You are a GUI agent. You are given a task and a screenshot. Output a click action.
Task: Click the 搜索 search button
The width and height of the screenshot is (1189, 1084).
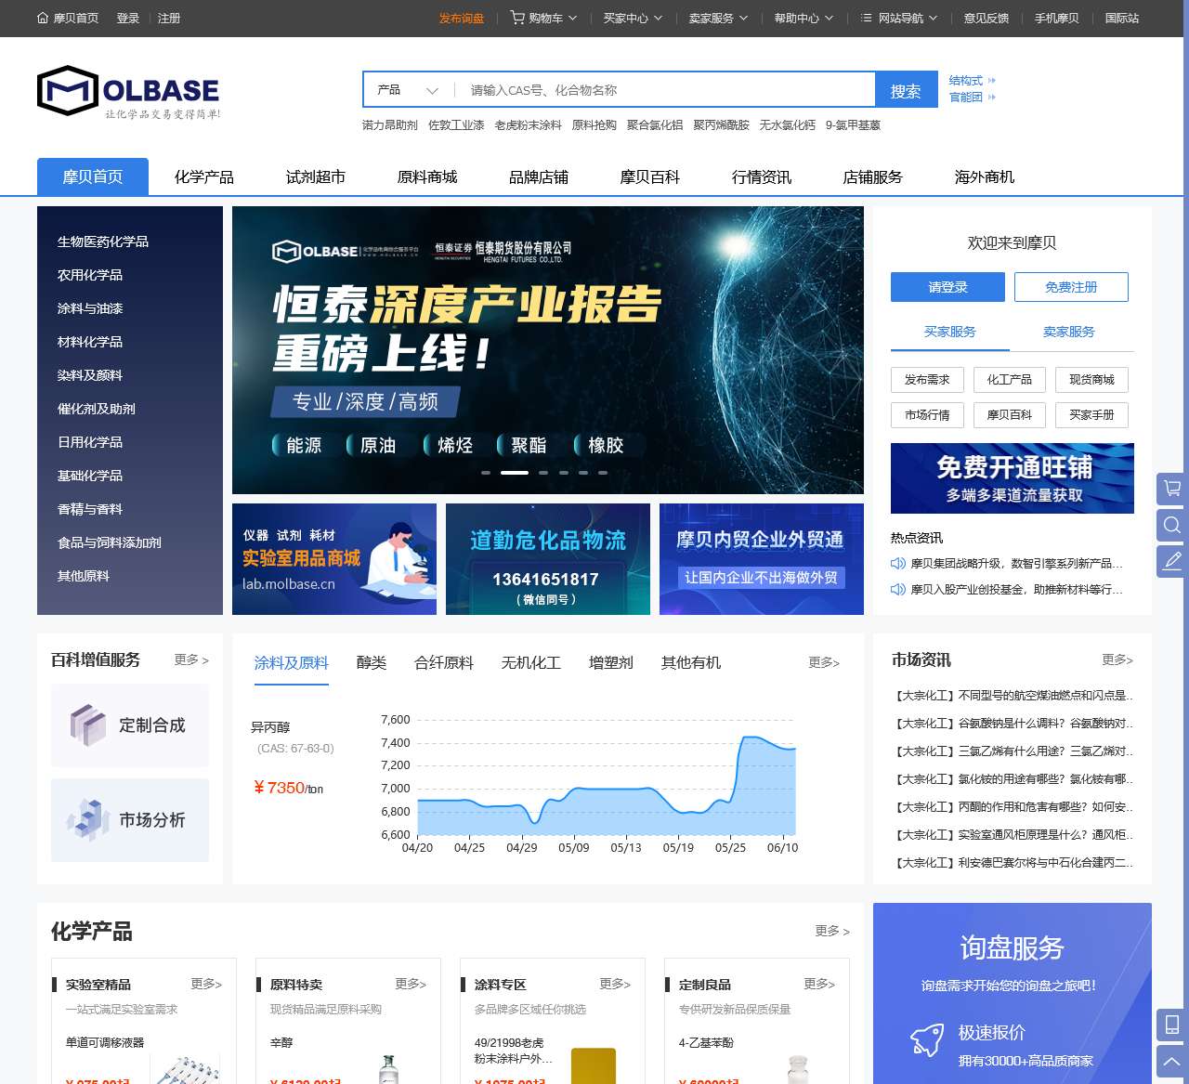tap(906, 90)
